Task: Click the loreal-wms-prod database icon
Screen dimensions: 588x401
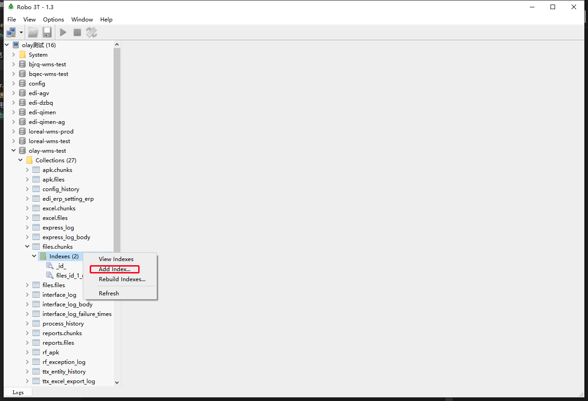Action: pyautogui.click(x=22, y=132)
